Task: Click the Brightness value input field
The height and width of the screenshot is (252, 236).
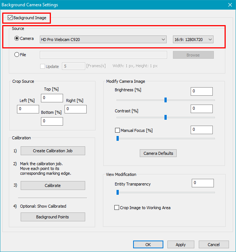Action: pyautogui.click(x=201, y=91)
